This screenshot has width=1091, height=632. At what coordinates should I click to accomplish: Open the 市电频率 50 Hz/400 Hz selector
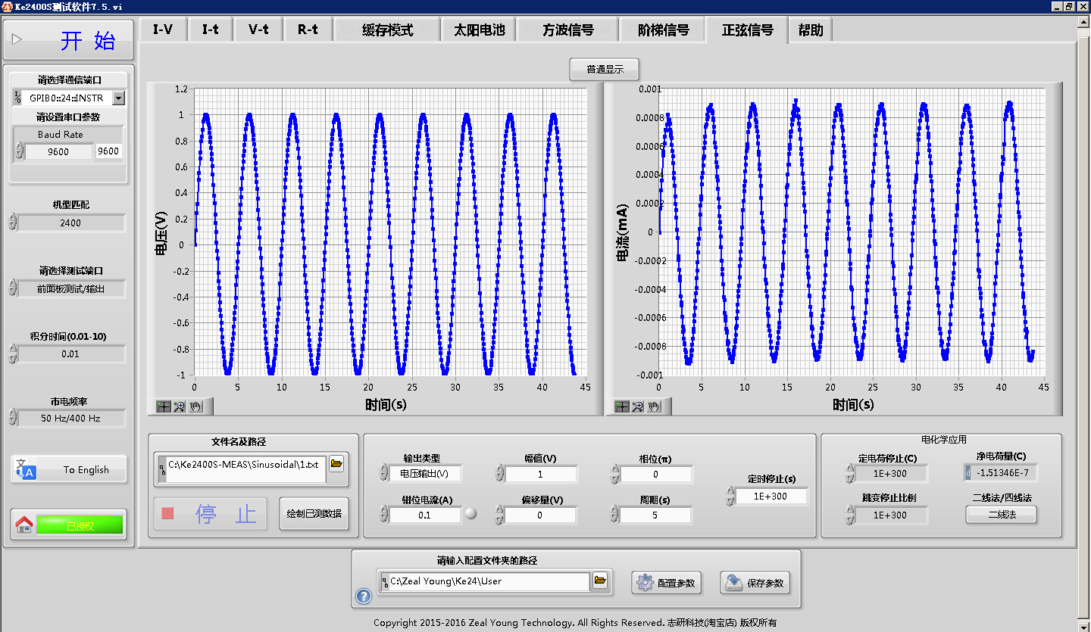(x=70, y=418)
